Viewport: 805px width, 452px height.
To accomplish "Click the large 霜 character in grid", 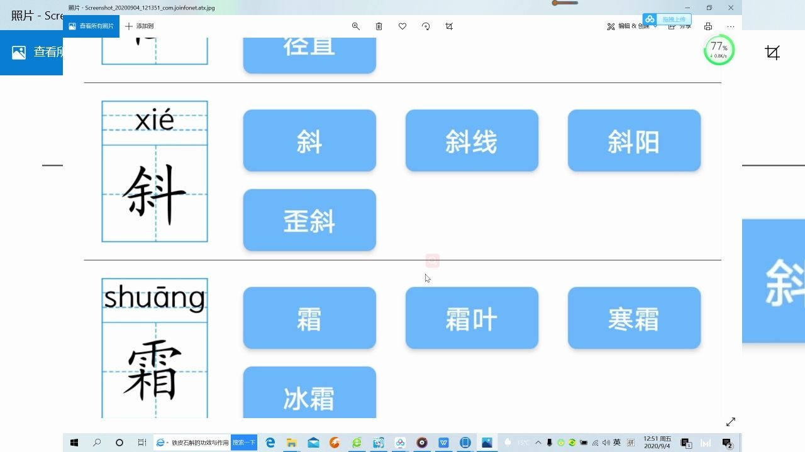I will point(155,371).
